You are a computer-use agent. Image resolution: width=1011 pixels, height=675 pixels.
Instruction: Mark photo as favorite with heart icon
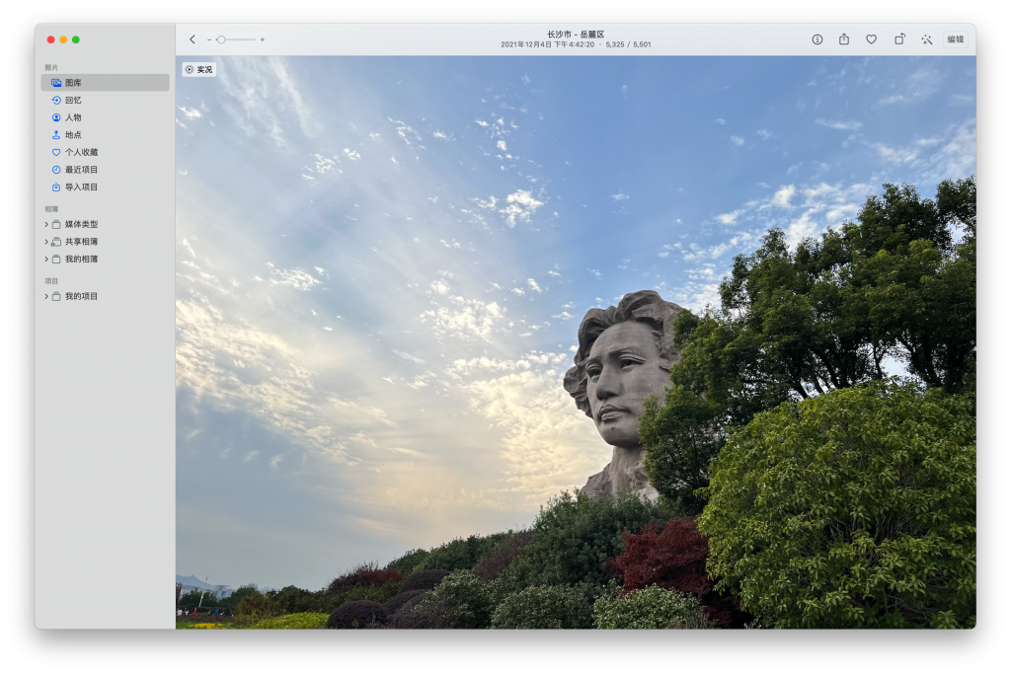coord(871,39)
